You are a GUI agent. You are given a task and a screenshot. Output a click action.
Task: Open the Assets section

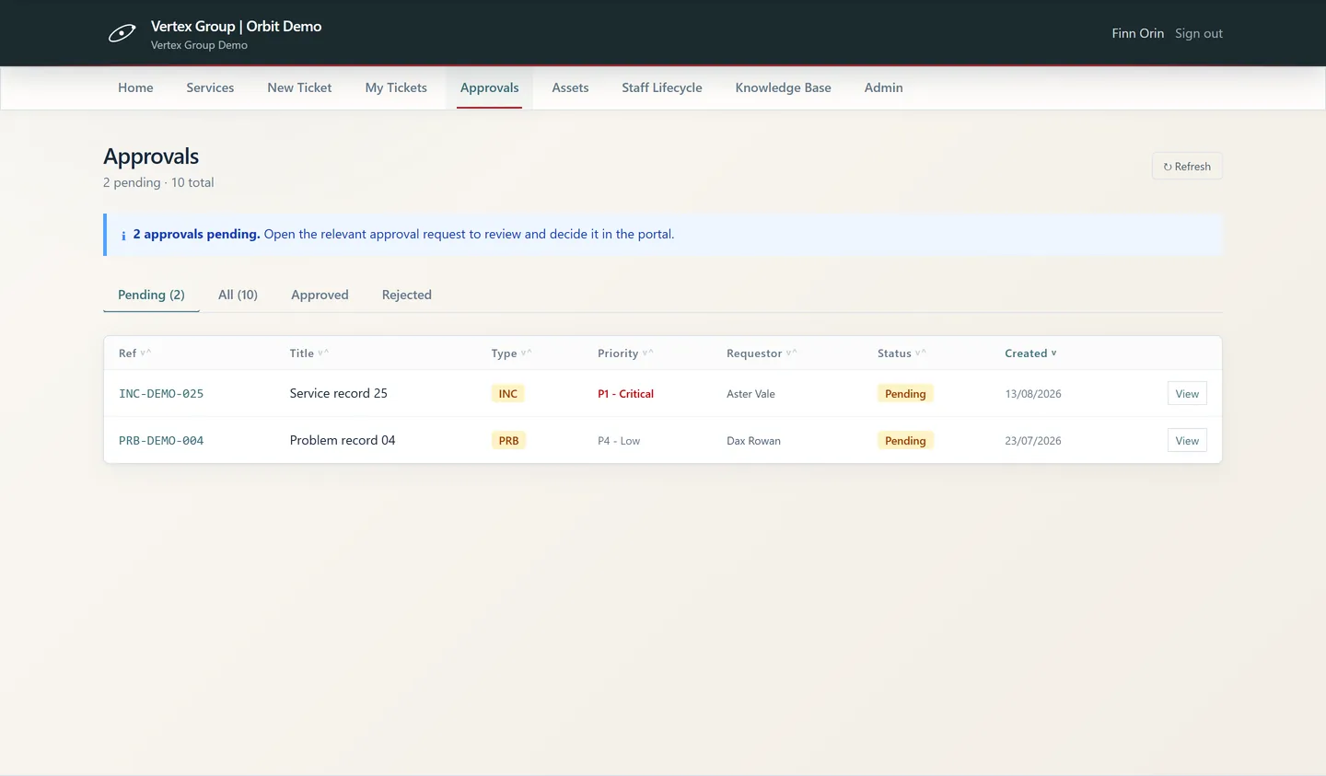click(x=570, y=88)
